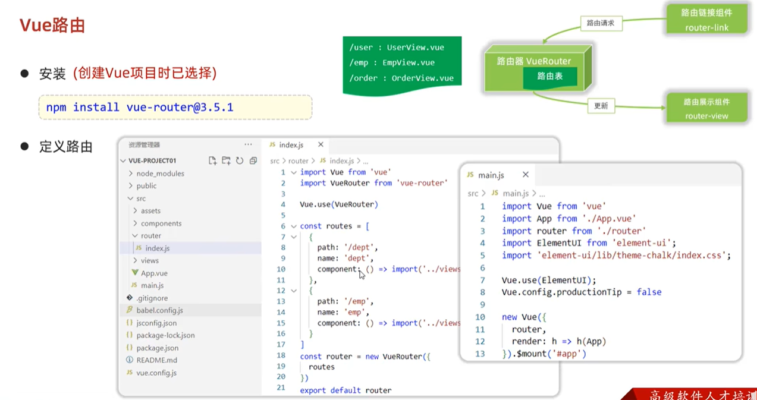This screenshot has width=757, height=400.
Task: Expand the node_modules folder
Action: [131, 174]
